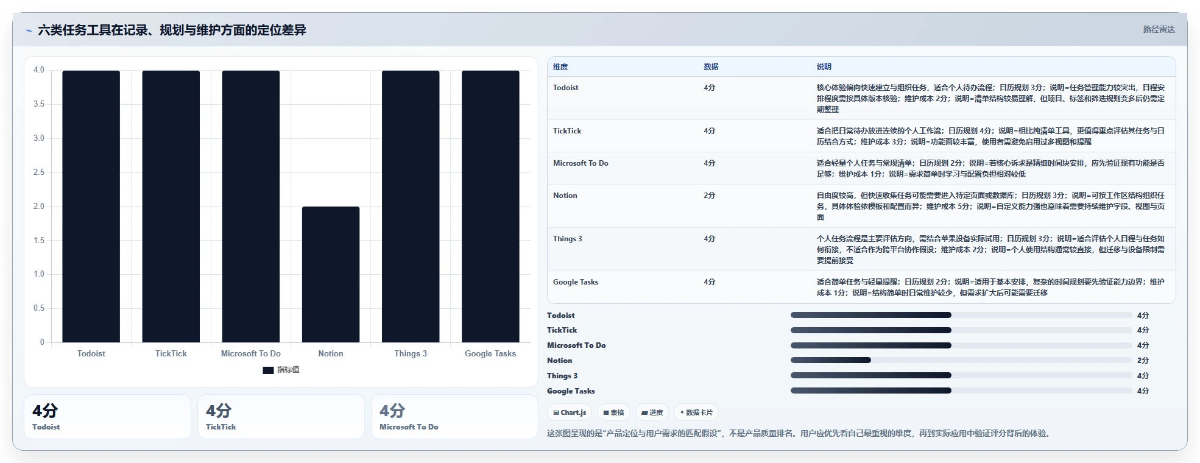Click the 路径雷达 label in the header

(x=1159, y=29)
